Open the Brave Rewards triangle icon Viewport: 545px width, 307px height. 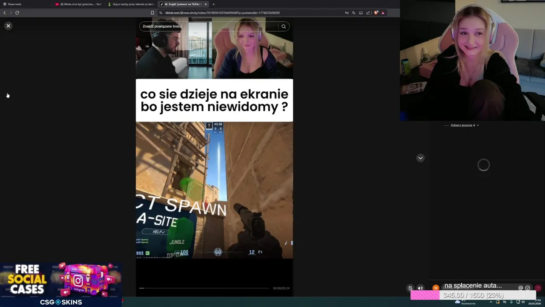coord(383,13)
